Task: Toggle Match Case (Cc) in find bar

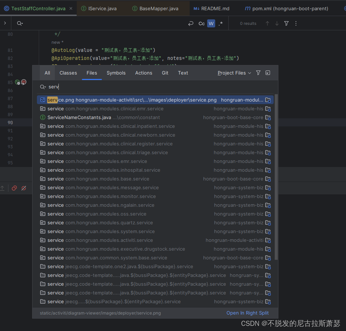Action: pos(201,23)
